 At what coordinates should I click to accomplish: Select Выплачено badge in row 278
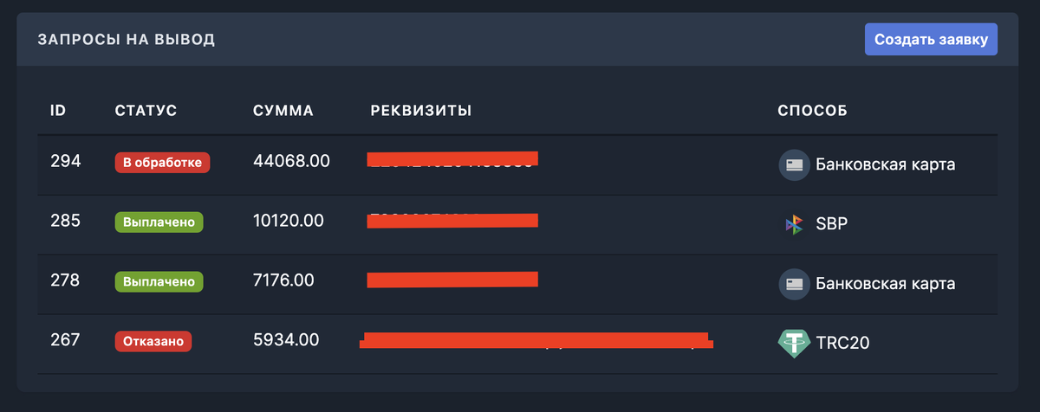pyautogui.click(x=159, y=281)
